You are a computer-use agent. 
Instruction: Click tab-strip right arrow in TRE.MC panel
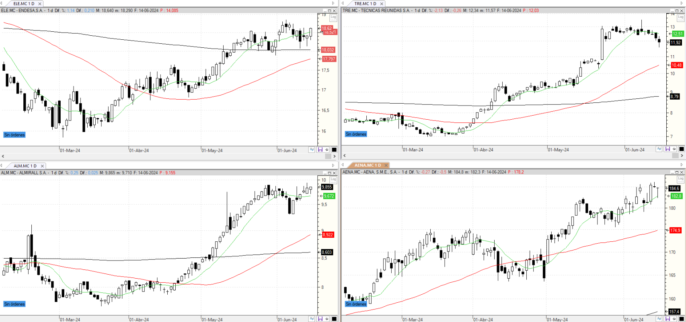(681, 3)
